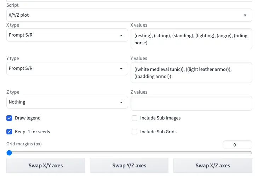Click the Script dropdown arrow icon
Viewport: 258px width, 178px height.
tap(245, 16)
